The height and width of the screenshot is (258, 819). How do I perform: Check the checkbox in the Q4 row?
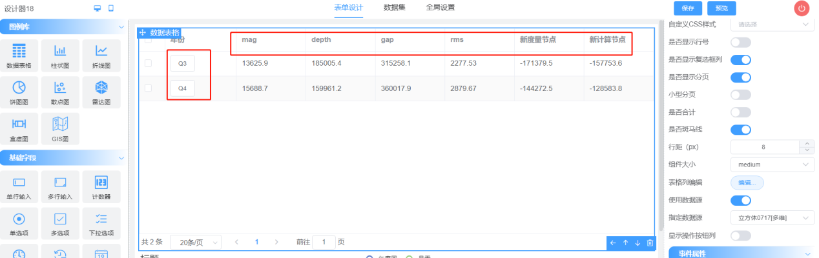tap(149, 88)
